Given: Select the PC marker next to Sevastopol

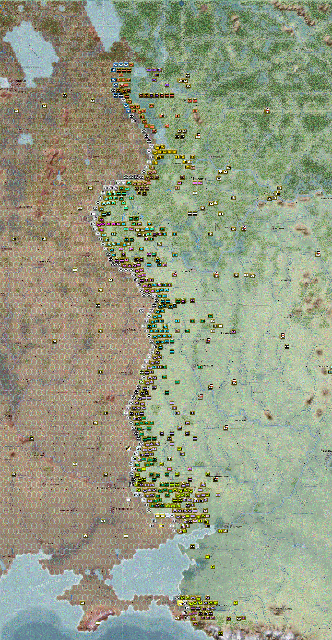Looking at the screenshot, I should click(98, 623).
